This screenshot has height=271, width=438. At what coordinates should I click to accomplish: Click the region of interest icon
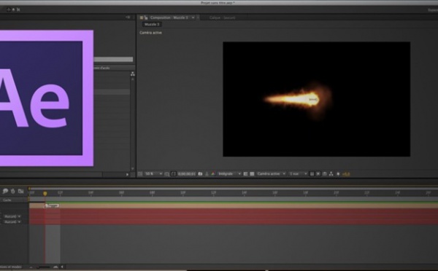[x=245, y=173]
